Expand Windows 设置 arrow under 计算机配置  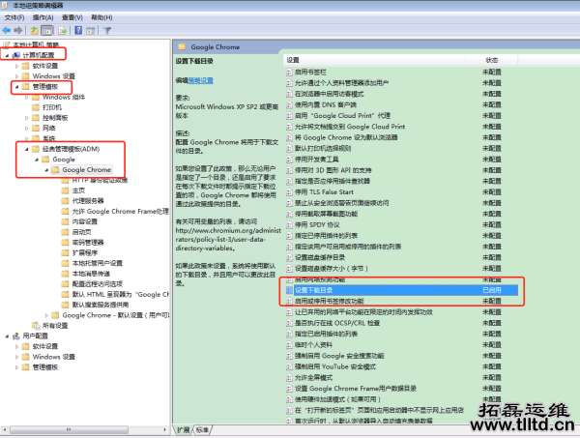(16, 76)
